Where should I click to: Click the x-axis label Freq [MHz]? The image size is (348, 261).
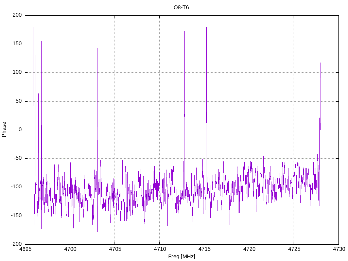pos(181,257)
